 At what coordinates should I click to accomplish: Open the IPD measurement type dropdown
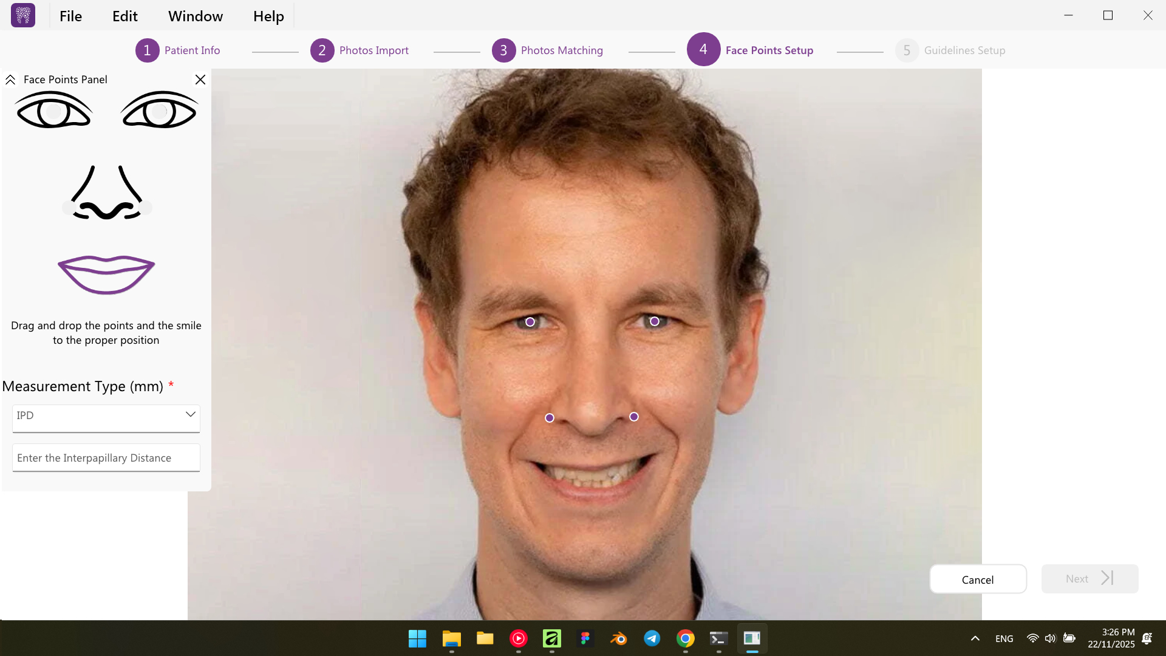pos(106,415)
